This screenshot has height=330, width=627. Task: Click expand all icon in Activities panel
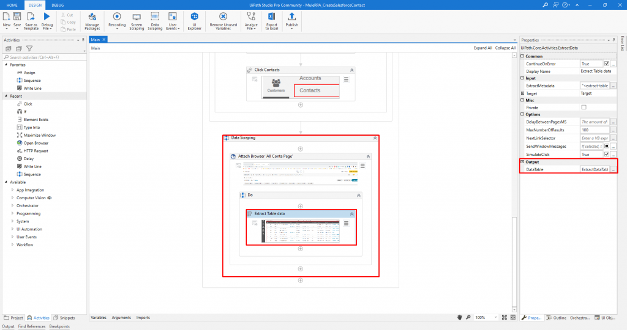pos(9,49)
